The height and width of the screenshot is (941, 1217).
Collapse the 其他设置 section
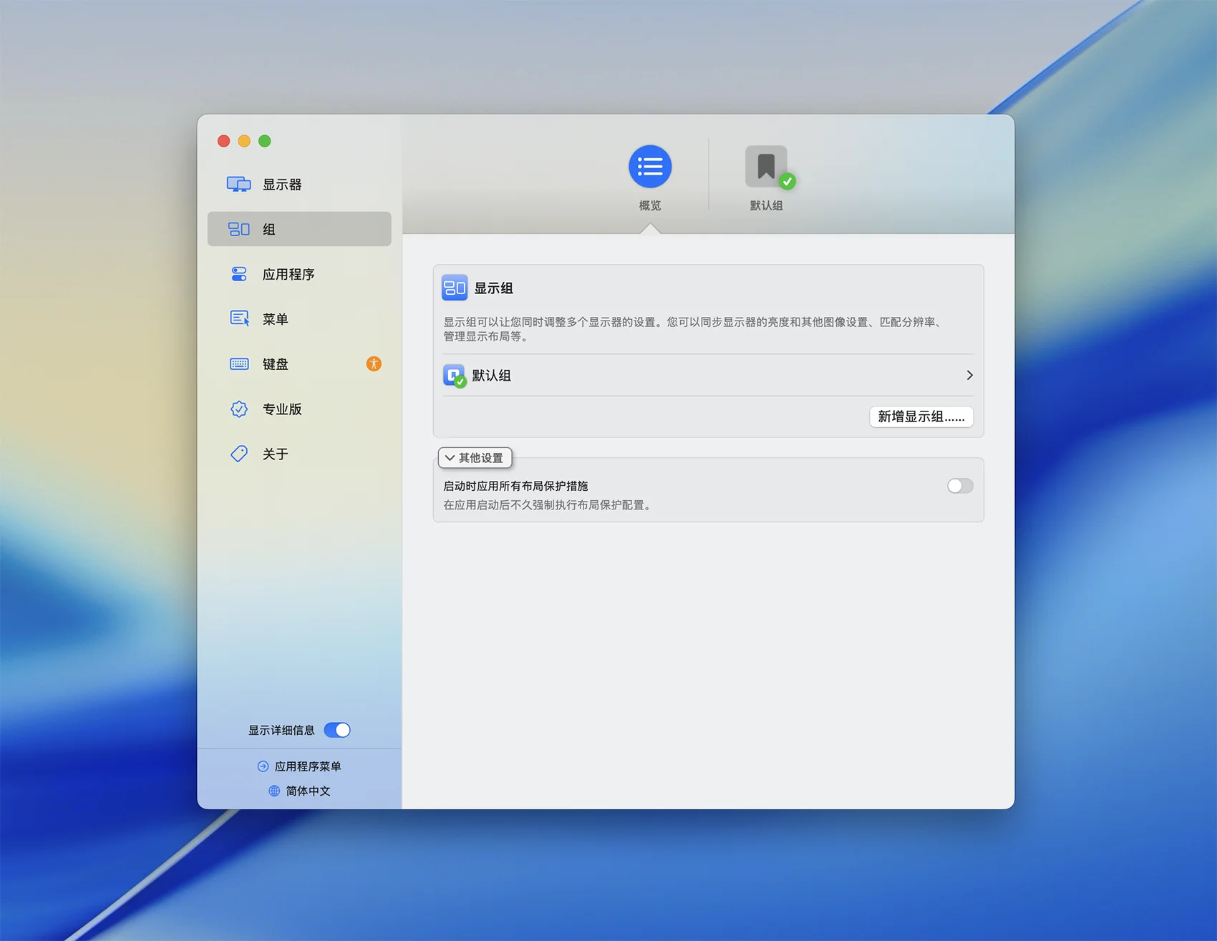[x=475, y=458]
